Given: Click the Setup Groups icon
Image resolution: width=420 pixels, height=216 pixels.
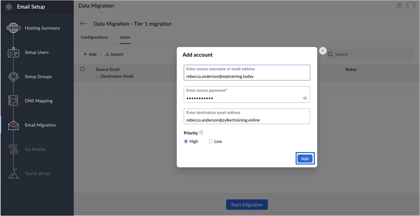Looking at the screenshot, I should pyautogui.click(x=13, y=77).
